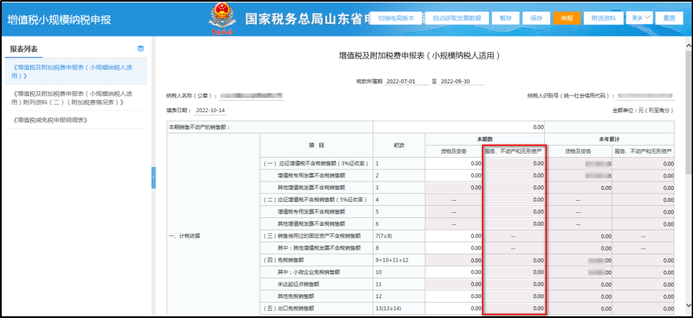The width and height of the screenshot is (693, 318).
Task: Click the tax period end date 2022-09-30
Action: (462, 81)
